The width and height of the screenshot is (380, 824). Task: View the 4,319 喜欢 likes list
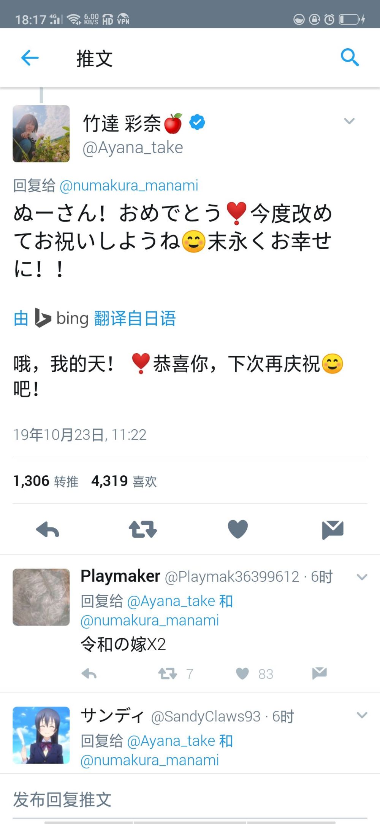[x=124, y=481]
